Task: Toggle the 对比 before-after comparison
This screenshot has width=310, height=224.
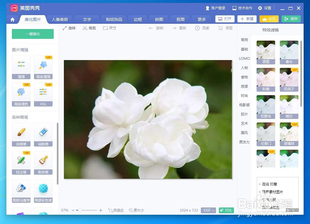Action: 226,210
